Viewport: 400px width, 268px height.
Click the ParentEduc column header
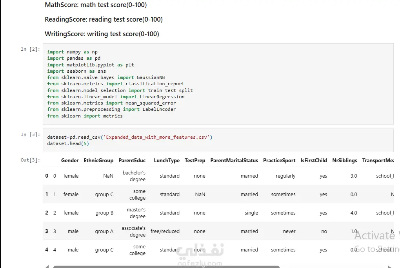pyautogui.click(x=132, y=160)
